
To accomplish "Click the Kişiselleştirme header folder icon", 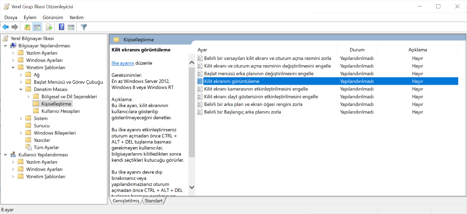I will 116,39.
